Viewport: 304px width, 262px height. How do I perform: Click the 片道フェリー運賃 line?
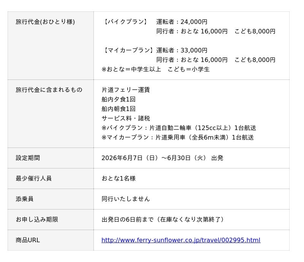pos(126,90)
